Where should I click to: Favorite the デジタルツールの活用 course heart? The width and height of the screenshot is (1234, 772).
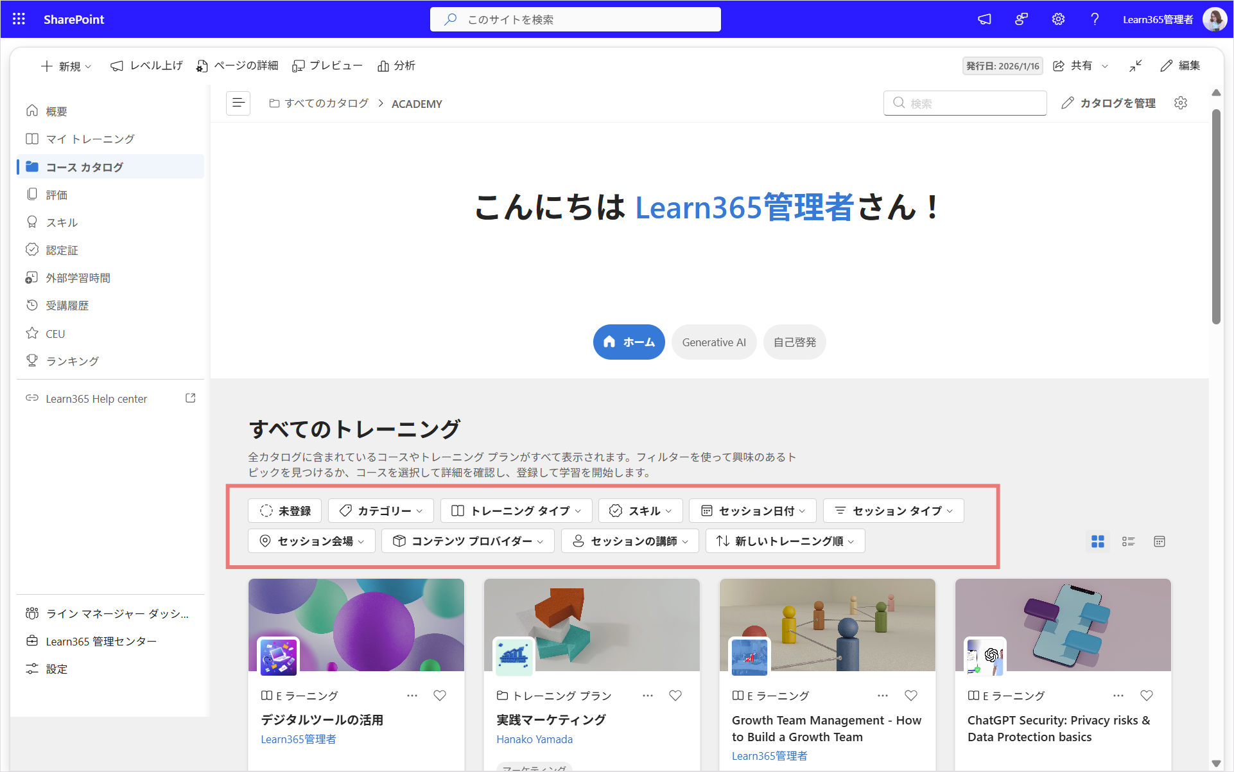[440, 696]
